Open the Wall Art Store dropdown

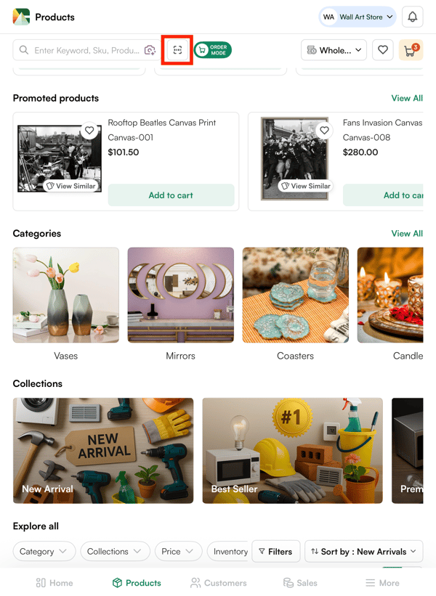pyautogui.click(x=358, y=17)
